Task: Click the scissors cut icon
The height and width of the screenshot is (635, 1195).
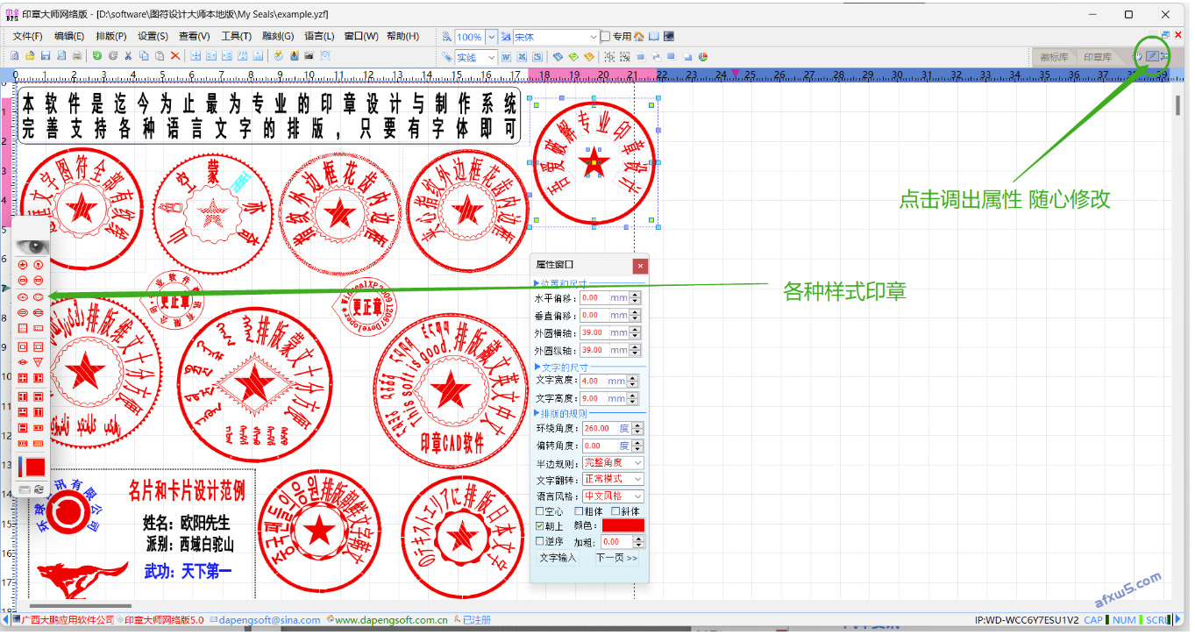Action: coord(129,56)
